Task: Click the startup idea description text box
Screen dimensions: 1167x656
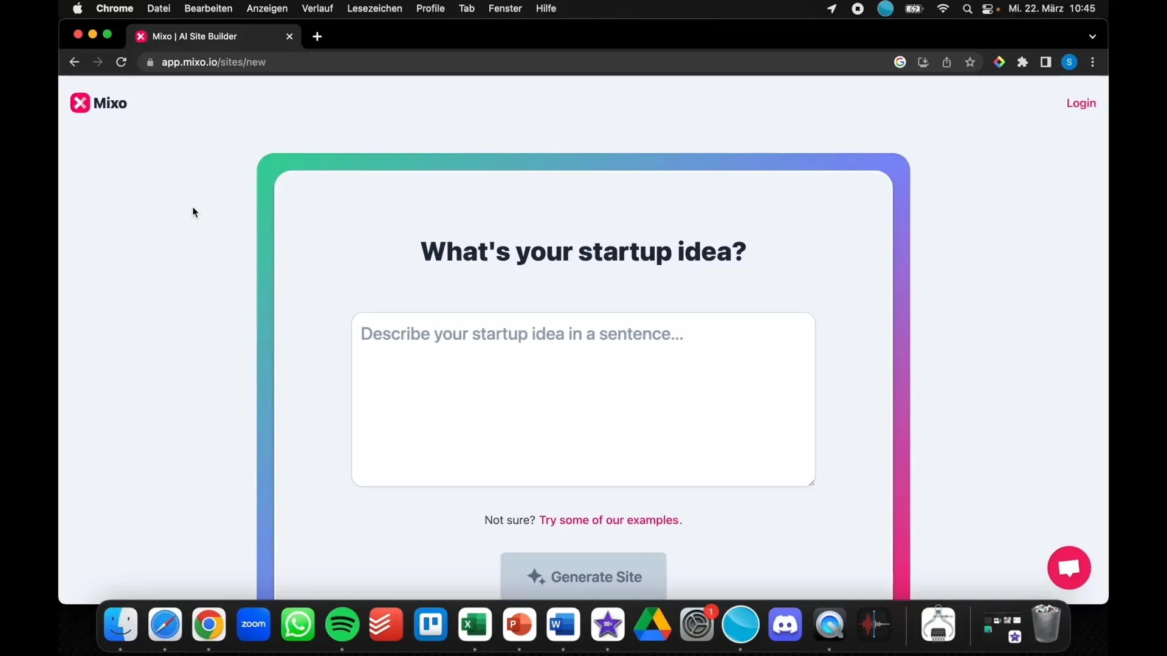Action: (583, 399)
